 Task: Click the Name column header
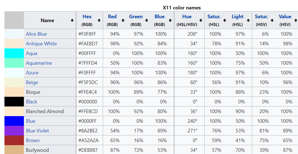tap(50, 20)
